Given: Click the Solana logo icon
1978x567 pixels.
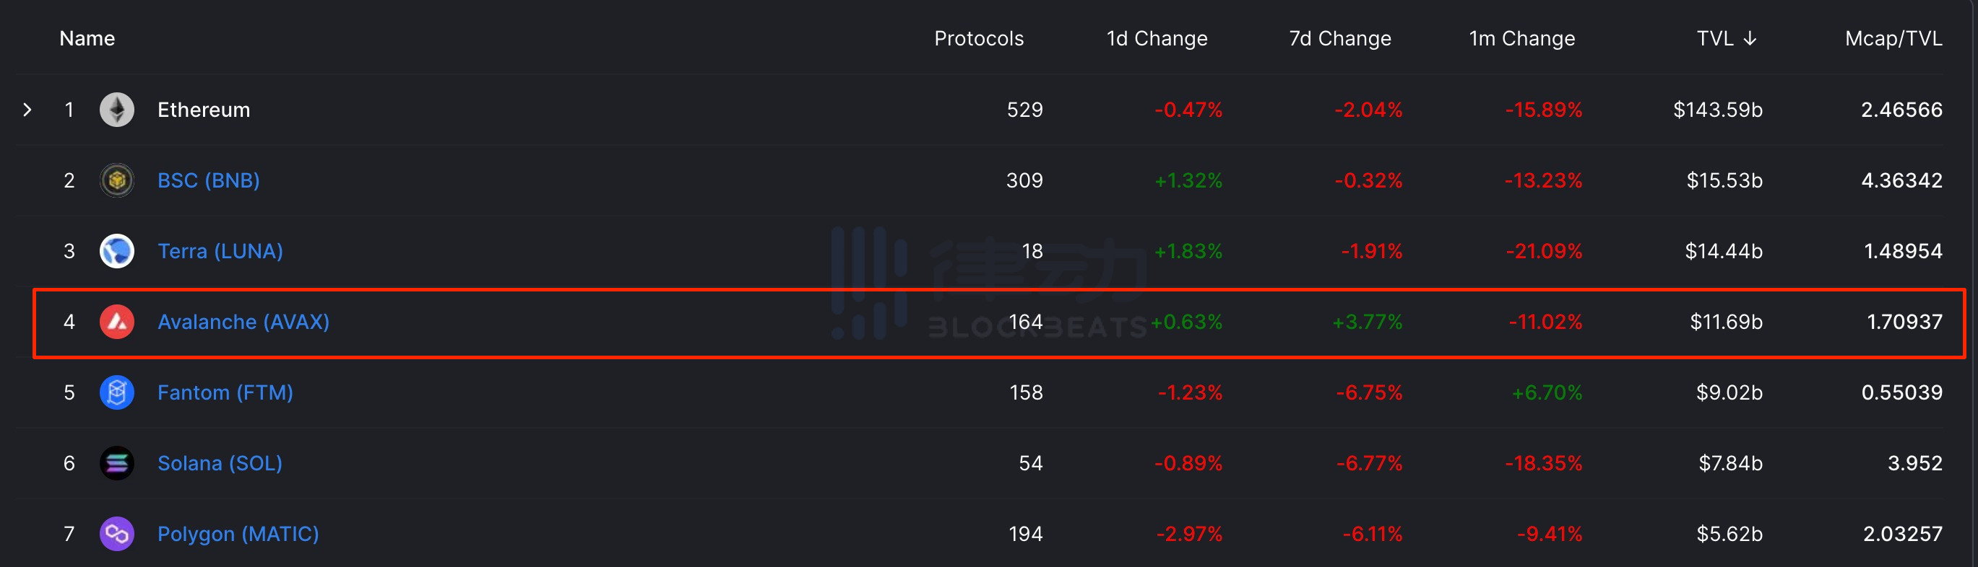Looking at the screenshot, I should point(117,462).
